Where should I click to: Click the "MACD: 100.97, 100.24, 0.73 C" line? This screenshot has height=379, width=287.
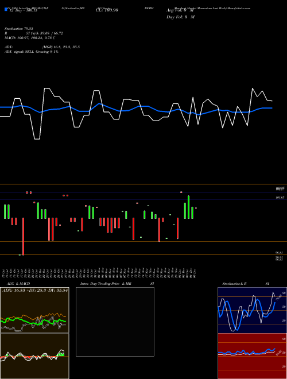point(30,38)
